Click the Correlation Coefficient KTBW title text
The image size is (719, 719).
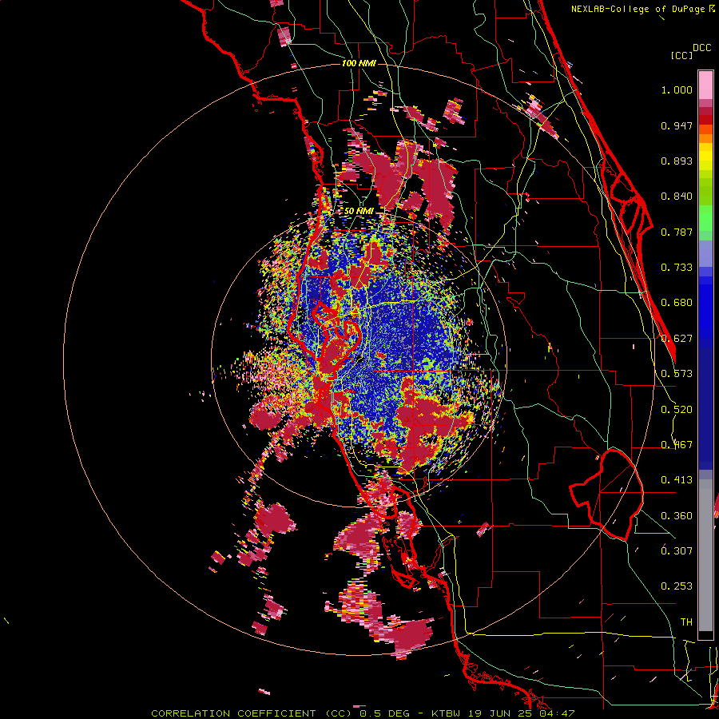[x=363, y=713]
